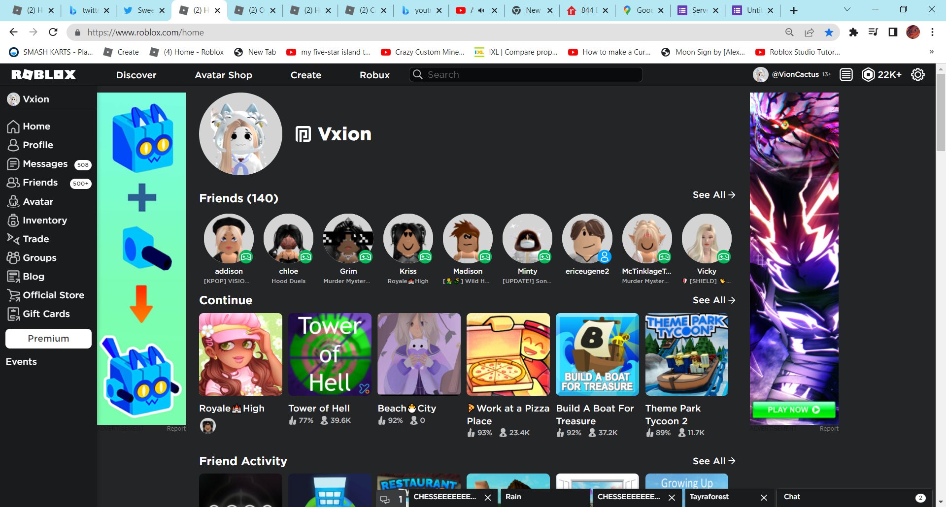Open the SMASH KARTS bookmark
946x507 pixels.
click(x=51, y=52)
